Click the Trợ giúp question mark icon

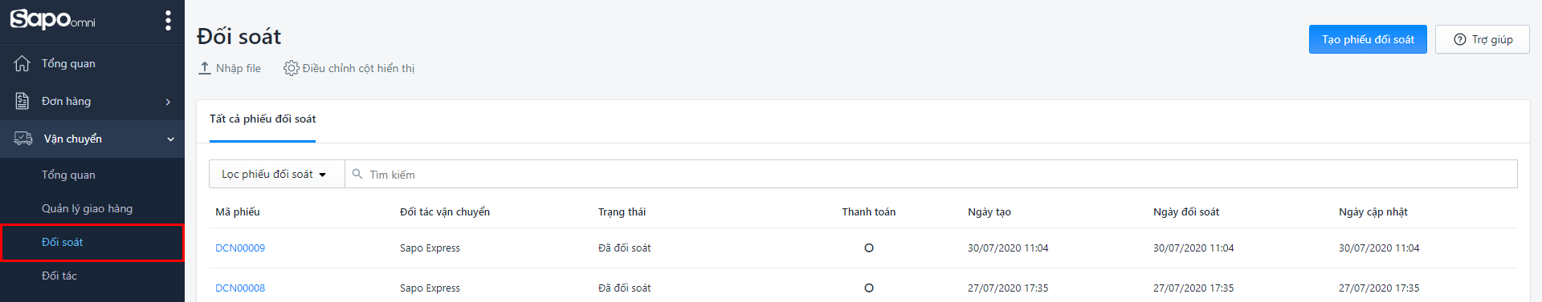coord(1460,39)
